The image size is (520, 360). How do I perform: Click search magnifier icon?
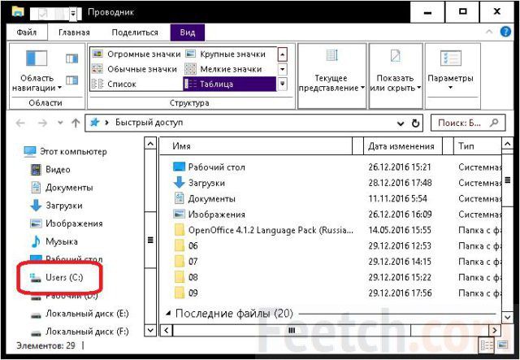(494, 123)
